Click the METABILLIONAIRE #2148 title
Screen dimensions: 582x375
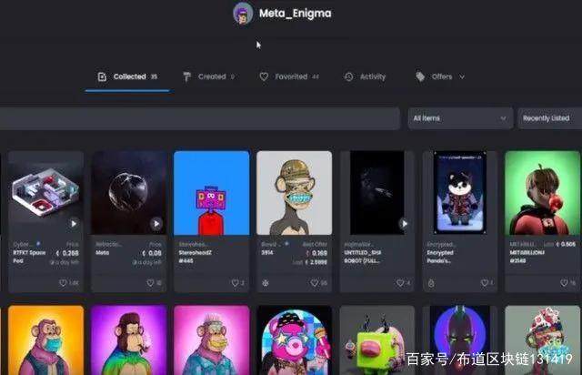(x=527, y=257)
